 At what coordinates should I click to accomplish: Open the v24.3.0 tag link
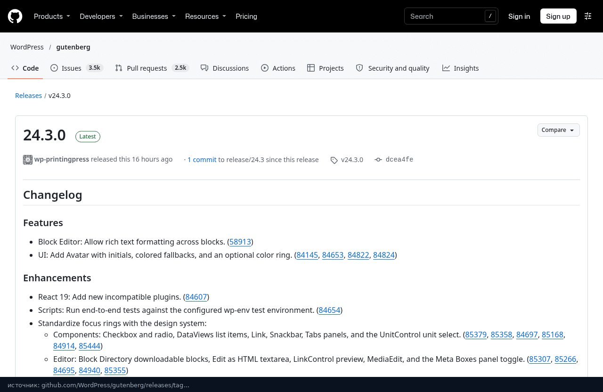(x=352, y=160)
